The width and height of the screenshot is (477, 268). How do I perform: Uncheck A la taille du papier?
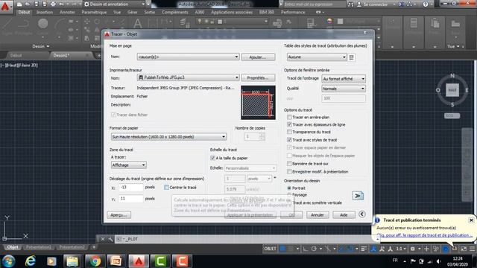[x=212, y=158]
